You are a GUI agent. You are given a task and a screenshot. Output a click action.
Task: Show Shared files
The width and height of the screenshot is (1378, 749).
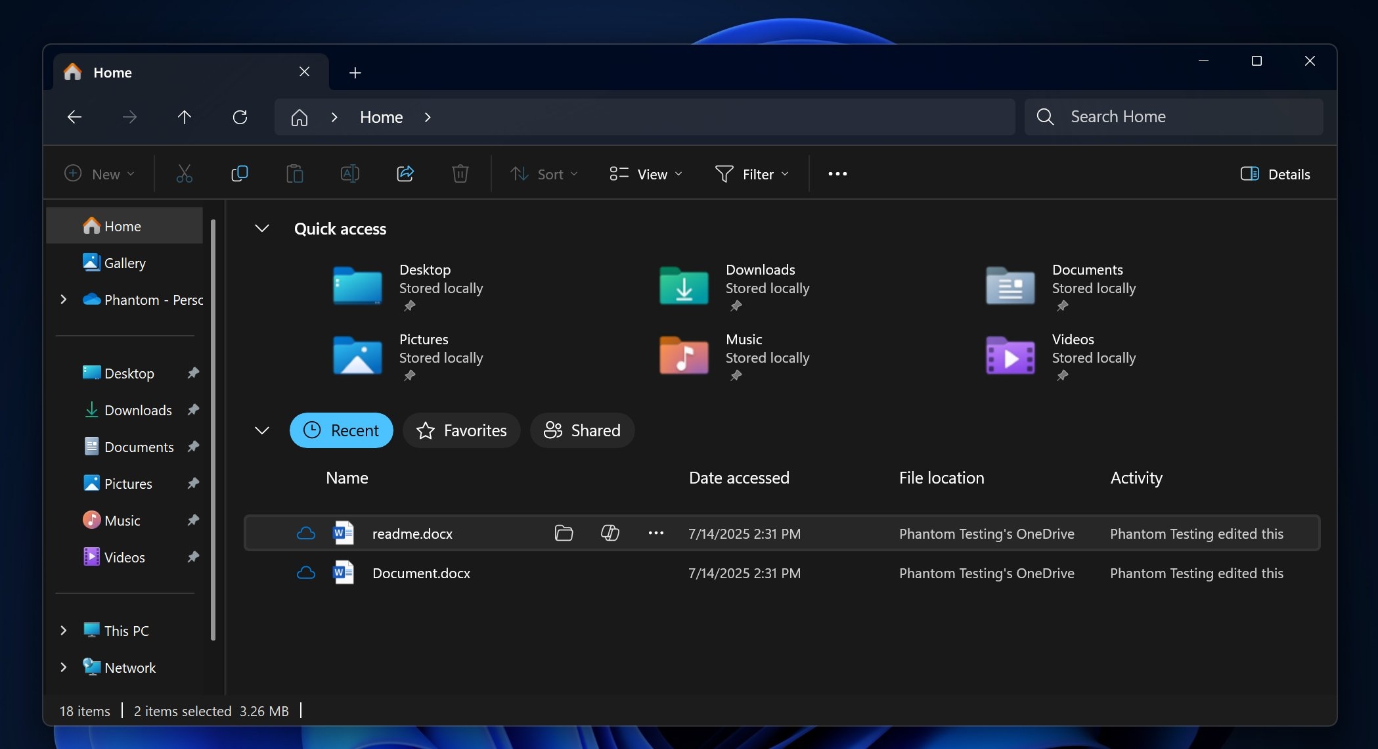click(581, 430)
